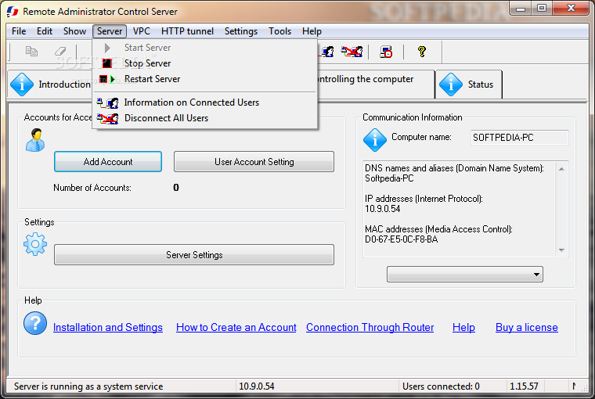Click the app logo in title bar
The image size is (595, 399).
(13, 12)
